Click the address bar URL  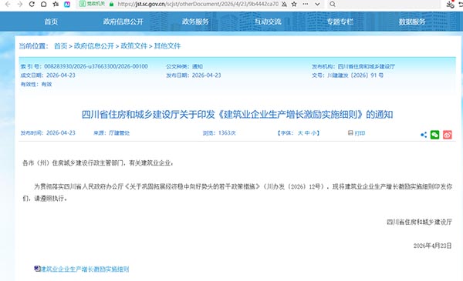[x=198, y=4]
